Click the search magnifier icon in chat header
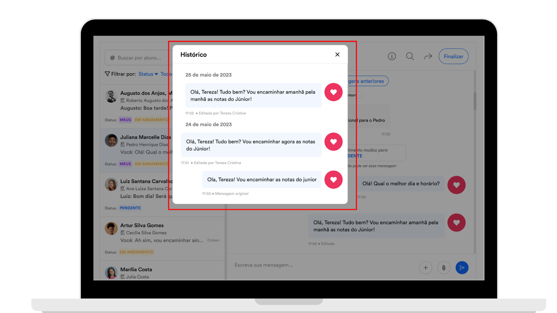557x313 pixels. click(x=410, y=56)
